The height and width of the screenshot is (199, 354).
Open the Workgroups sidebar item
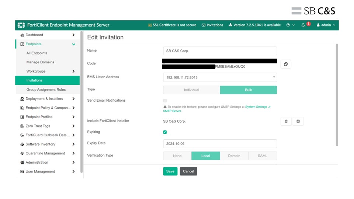(x=36, y=71)
